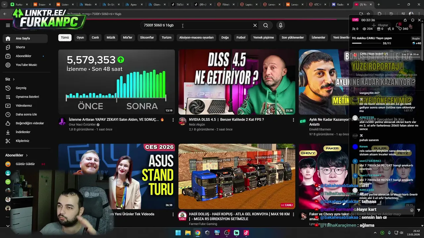Open the YouTube hamburger guide menu
Screen dimensions: 424x238
click(8, 25)
